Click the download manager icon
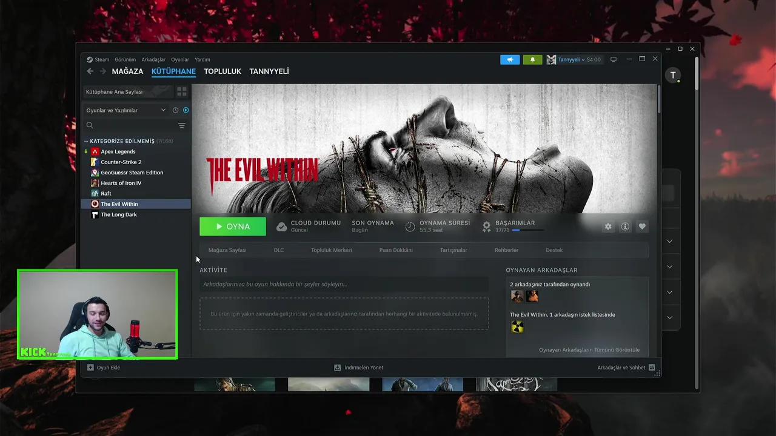776x436 pixels. (x=338, y=368)
